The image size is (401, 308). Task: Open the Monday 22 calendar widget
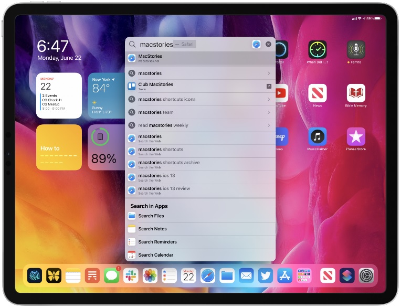(59, 95)
